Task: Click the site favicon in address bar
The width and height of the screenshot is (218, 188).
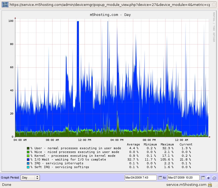Action: click(x=5, y=5)
